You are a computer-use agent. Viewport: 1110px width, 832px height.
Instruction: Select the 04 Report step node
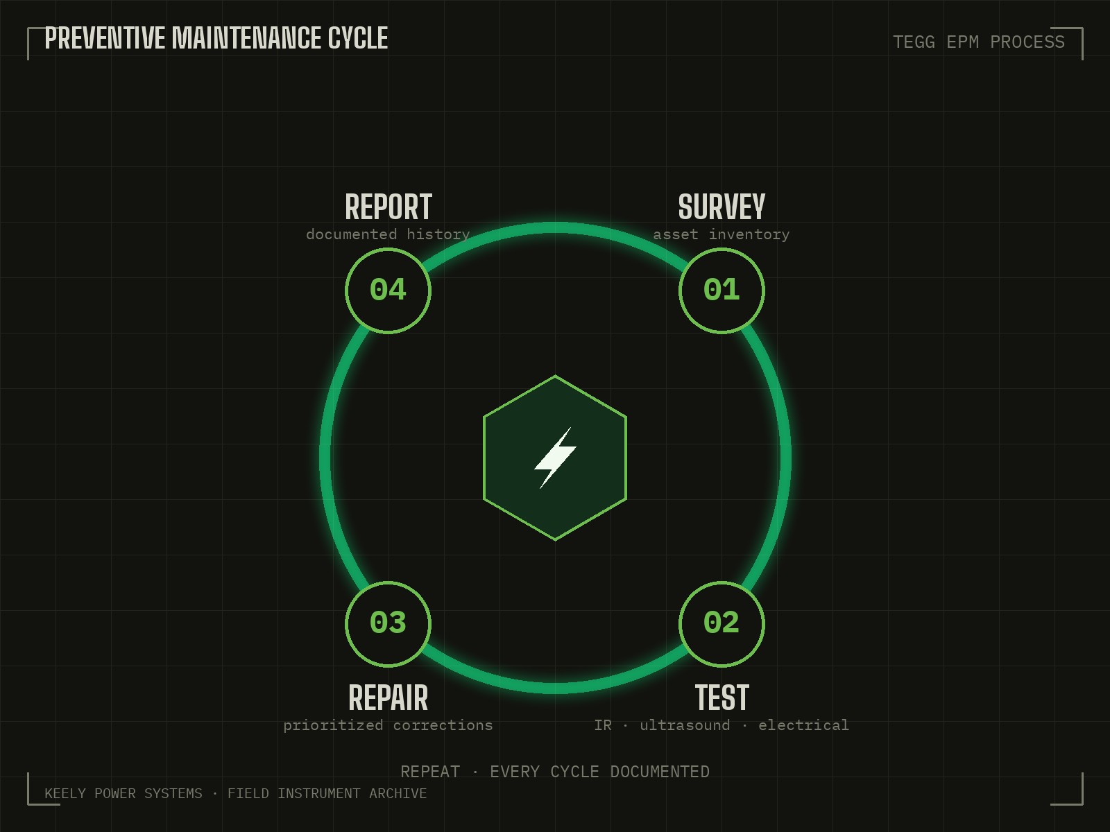(388, 291)
